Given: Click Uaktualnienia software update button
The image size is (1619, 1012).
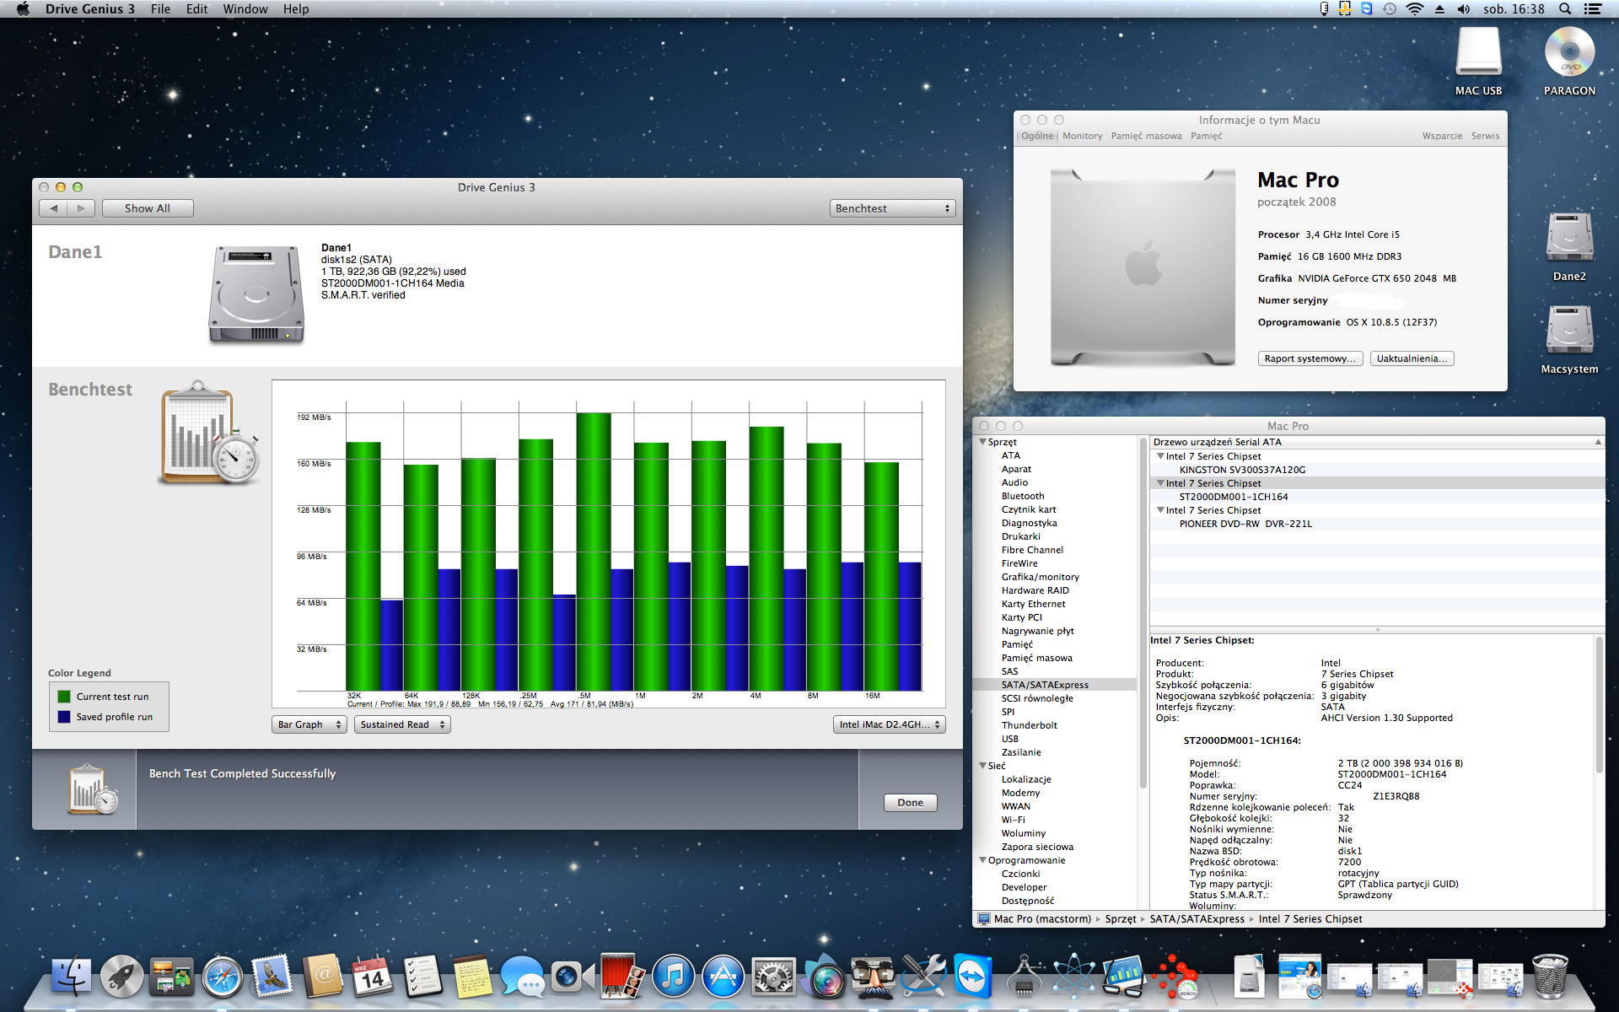Looking at the screenshot, I should pyautogui.click(x=1412, y=358).
